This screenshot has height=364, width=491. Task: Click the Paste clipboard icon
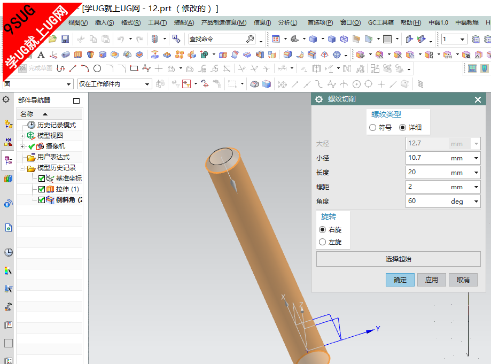tap(106, 39)
